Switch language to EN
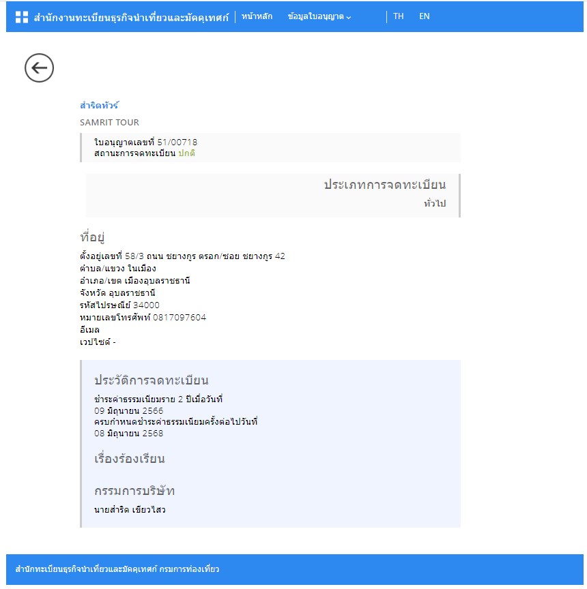The height and width of the screenshot is (589, 587). point(425,16)
